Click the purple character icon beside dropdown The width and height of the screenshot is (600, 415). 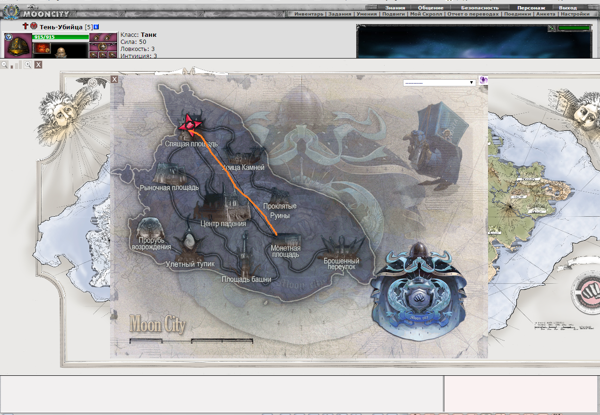[483, 80]
